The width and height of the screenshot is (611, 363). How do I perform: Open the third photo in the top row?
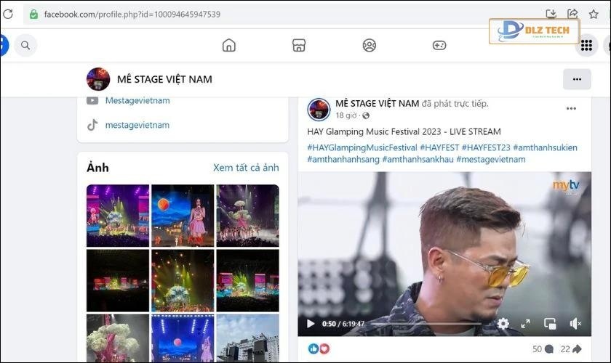pos(248,216)
